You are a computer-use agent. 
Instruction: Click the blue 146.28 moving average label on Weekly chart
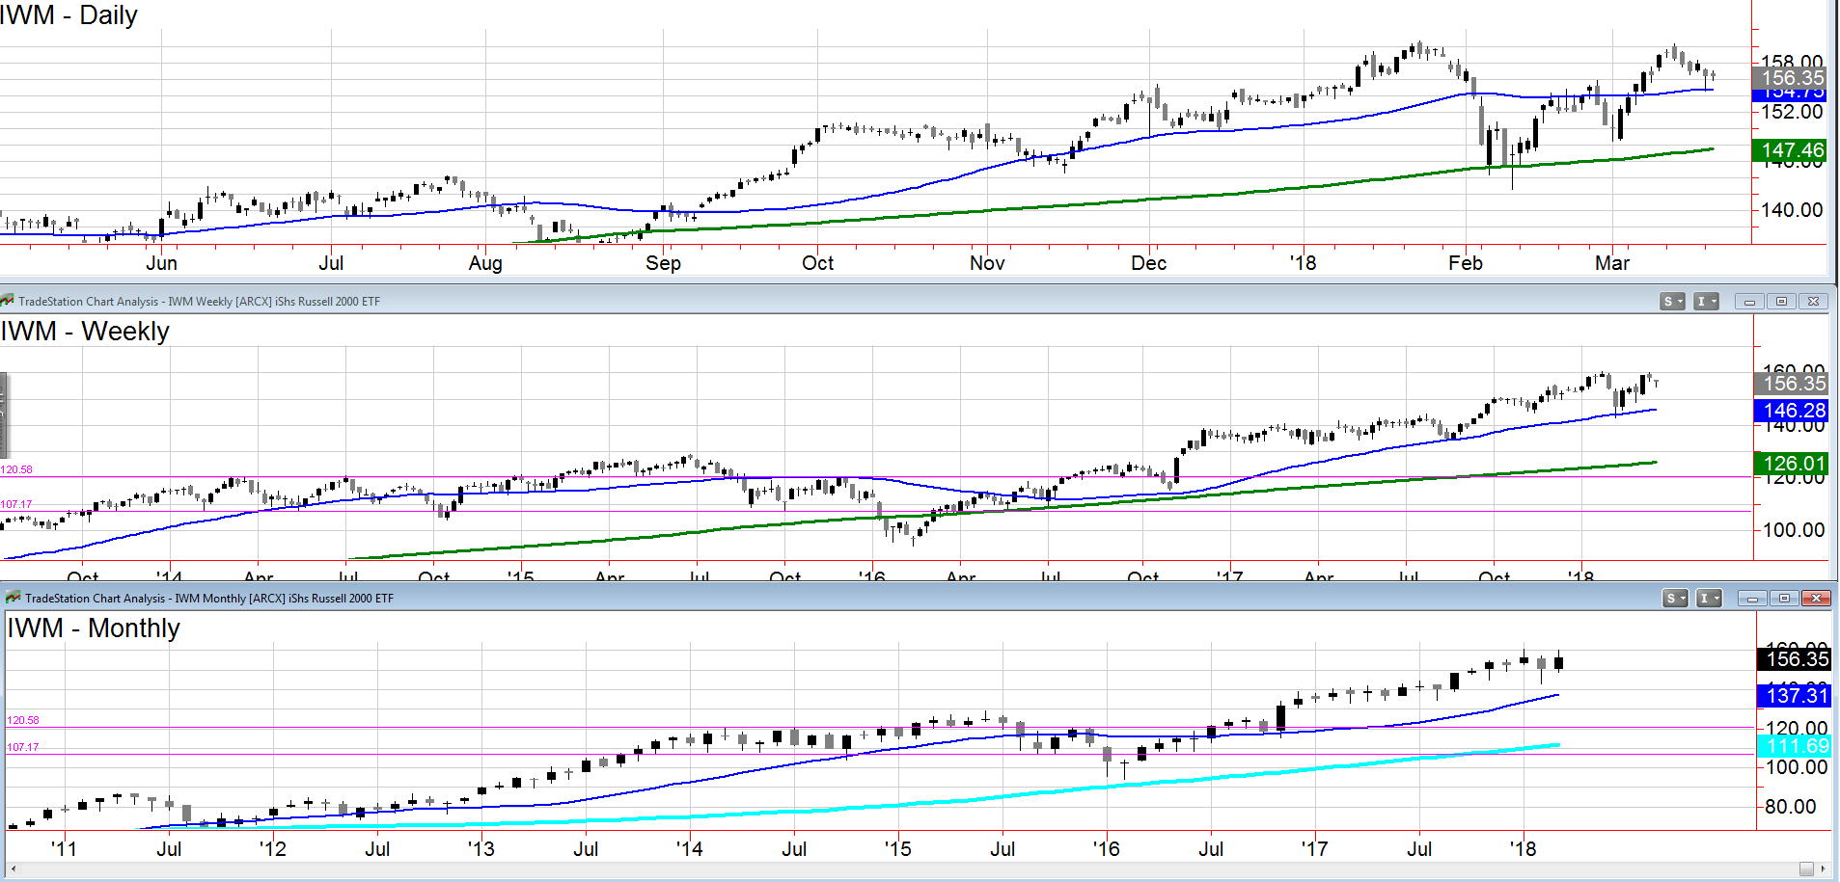tap(1791, 411)
